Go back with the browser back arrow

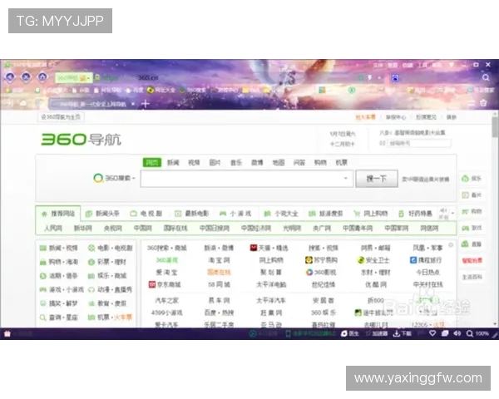(x=10, y=77)
